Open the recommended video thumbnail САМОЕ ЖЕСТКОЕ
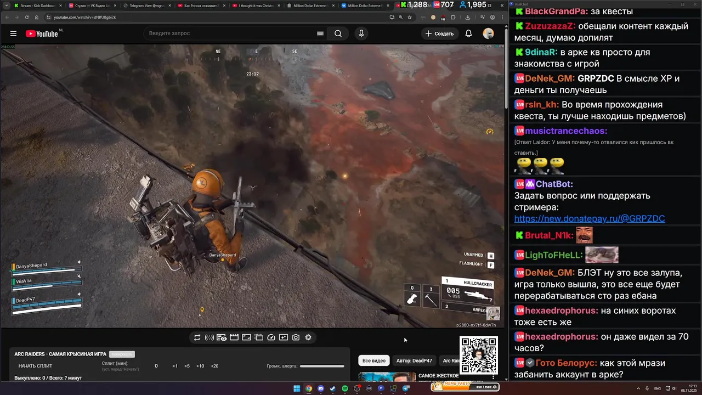The height and width of the screenshot is (395, 702). coord(387,377)
